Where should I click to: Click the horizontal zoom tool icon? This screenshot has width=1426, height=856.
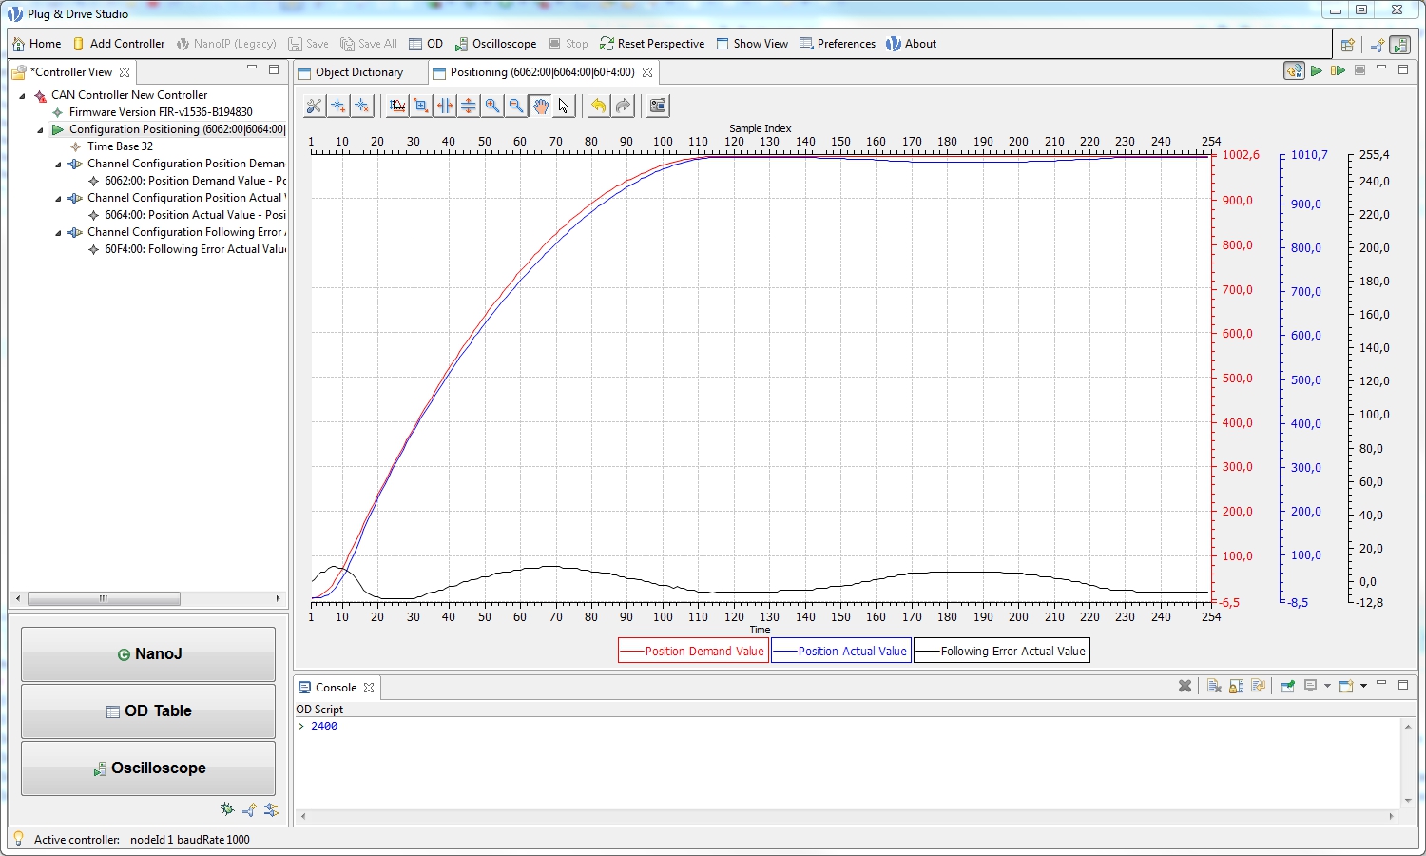(445, 106)
